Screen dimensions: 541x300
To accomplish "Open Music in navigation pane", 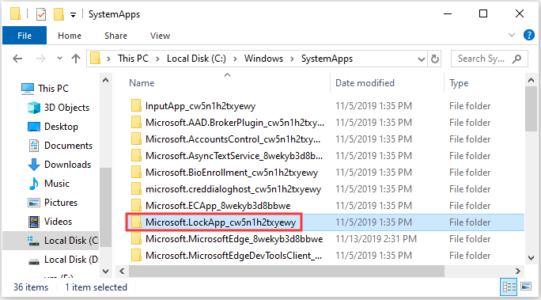I will coord(57,184).
